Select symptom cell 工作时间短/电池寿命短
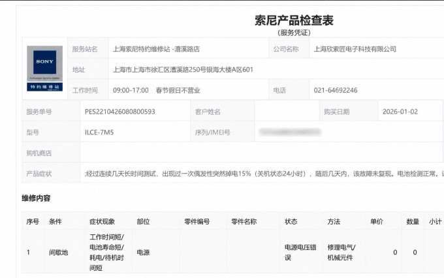 click(106, 253)
